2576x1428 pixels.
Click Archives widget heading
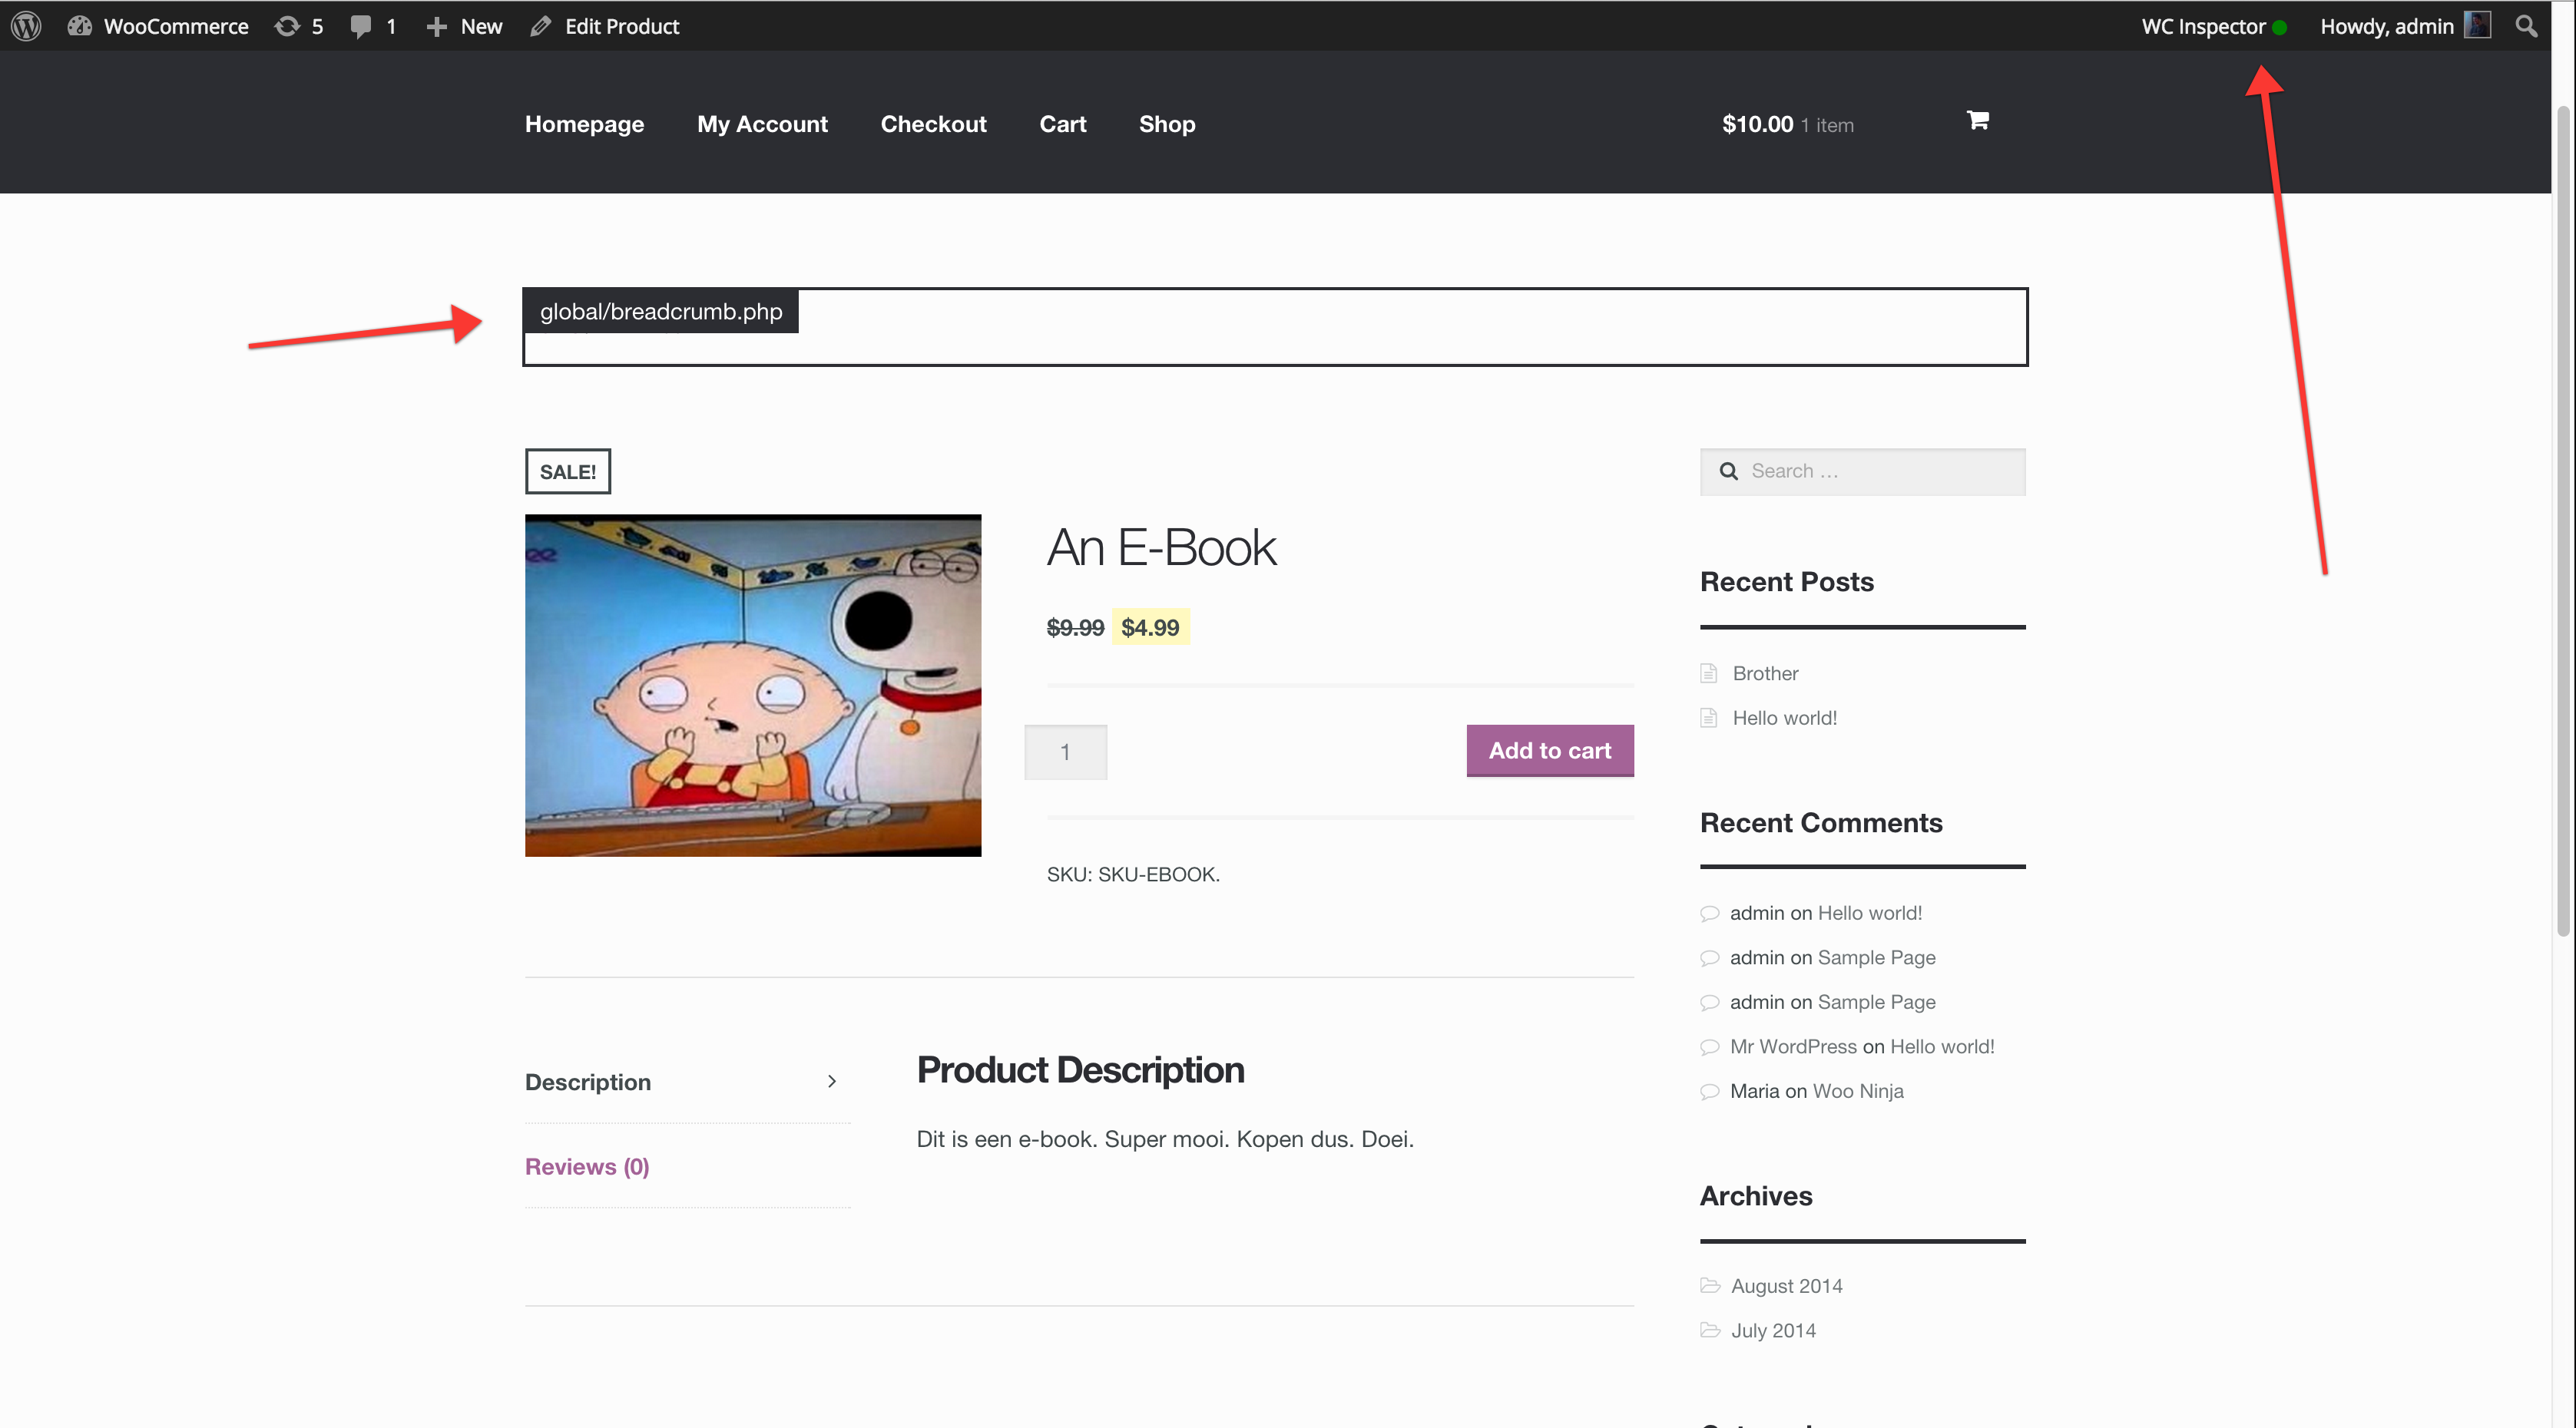click(x=1756, y=1196)
